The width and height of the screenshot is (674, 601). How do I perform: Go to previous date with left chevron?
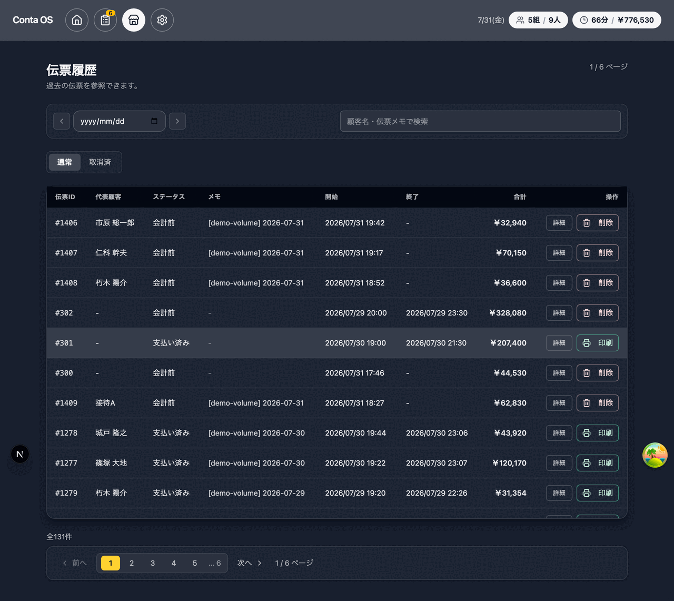coord(62,121)
